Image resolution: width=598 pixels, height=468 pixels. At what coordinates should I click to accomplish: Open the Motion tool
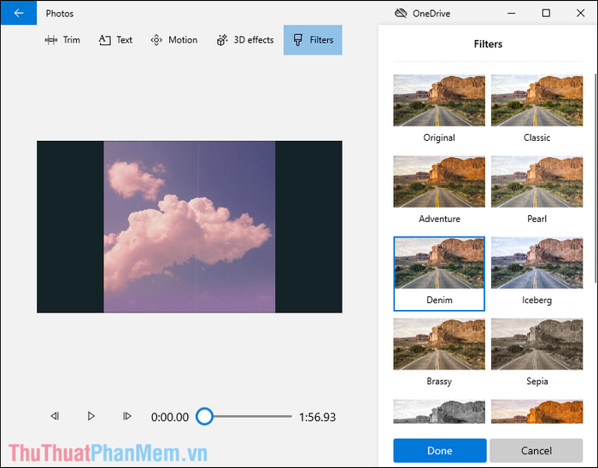coord(174,40)
